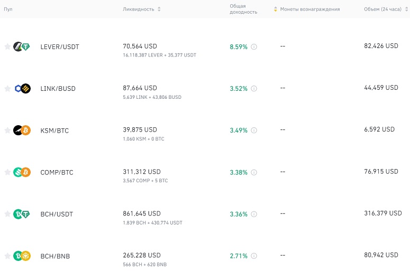This screenshot has height=271, width=410.
Task: Click the LEVER/USDT coin pair icon
Action: click(x=22, y=46)
